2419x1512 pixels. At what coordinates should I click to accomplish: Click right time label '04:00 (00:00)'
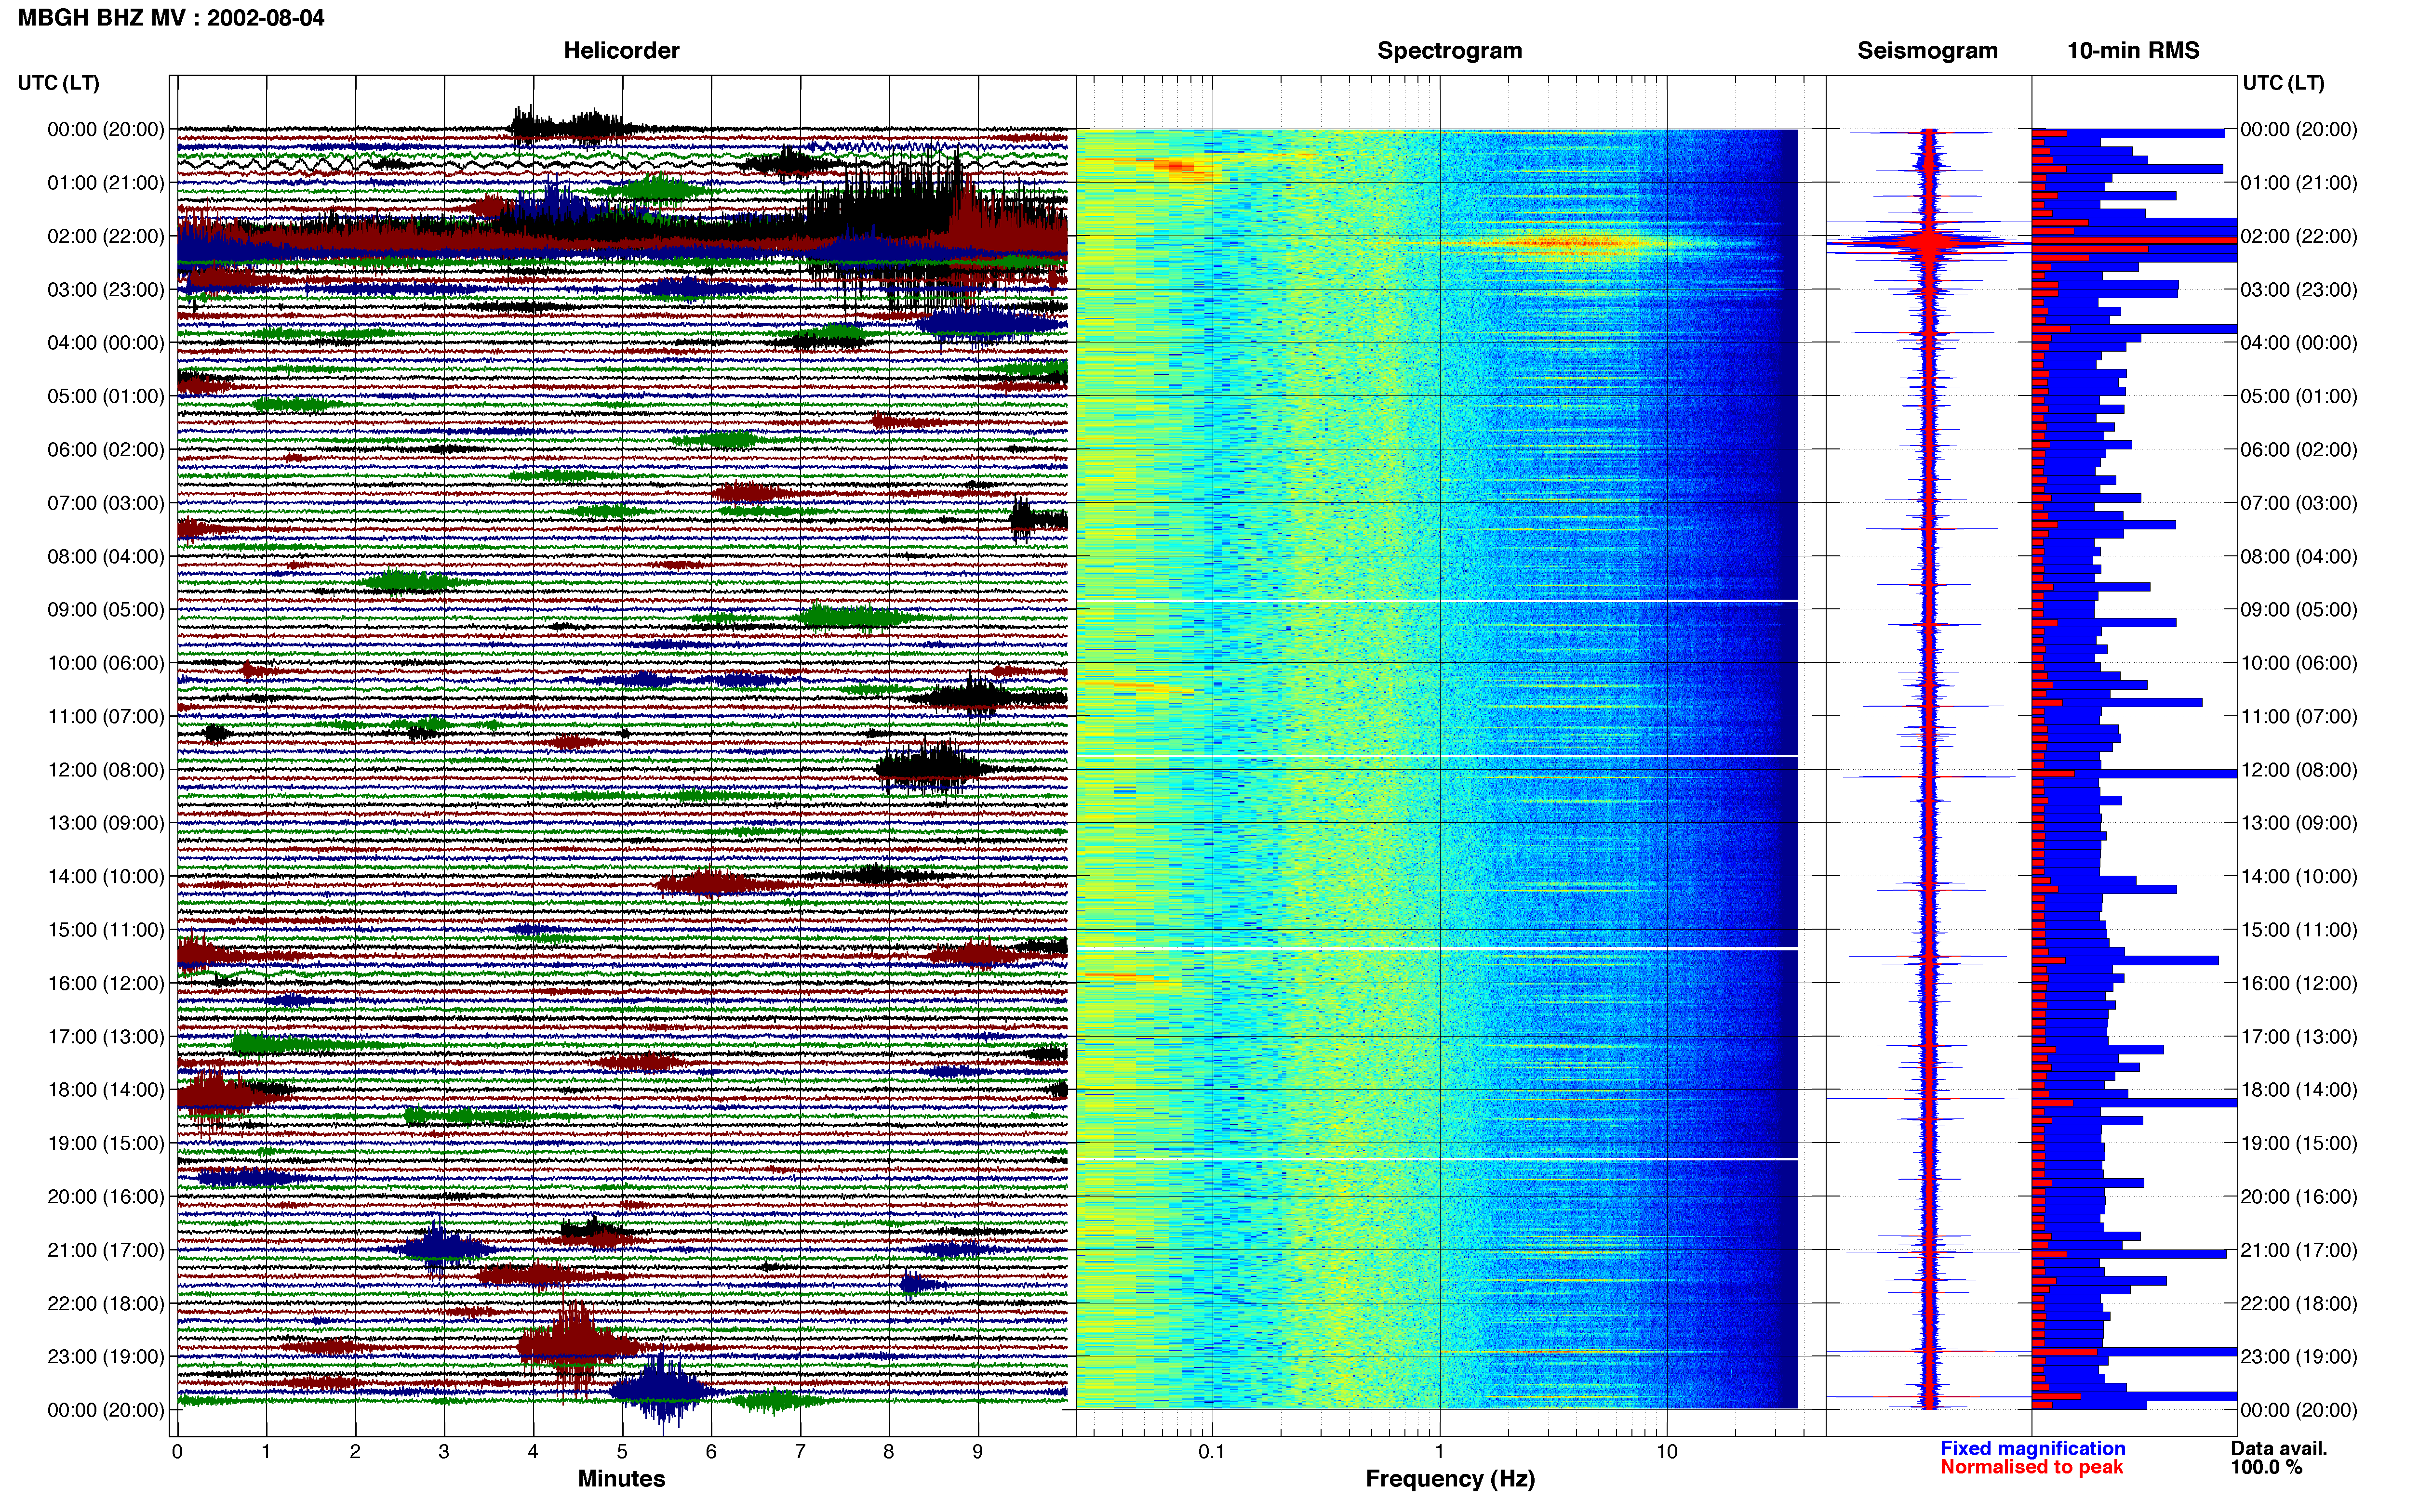(x=2299, y=343)
